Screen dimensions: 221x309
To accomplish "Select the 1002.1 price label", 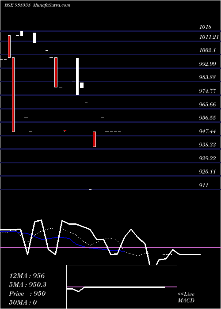I will point(207,50).
